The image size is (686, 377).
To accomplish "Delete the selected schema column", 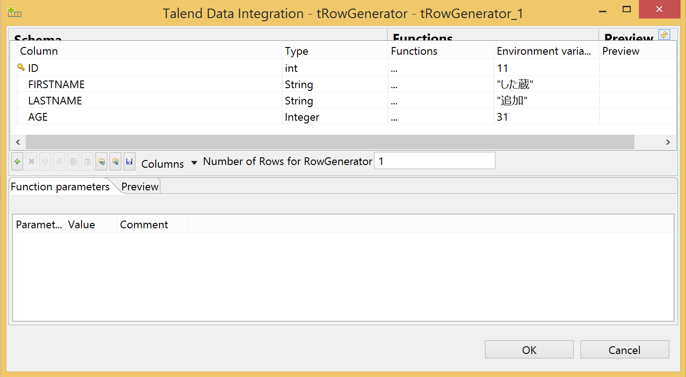I will pyautogui.click(x=31, y=161).
